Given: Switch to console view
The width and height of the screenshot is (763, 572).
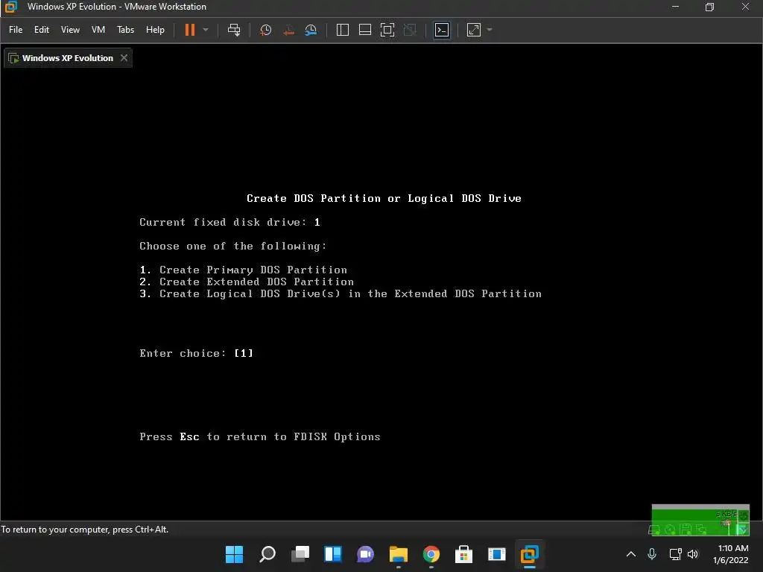Looking at the screenshot, I should tap(442, 30).
